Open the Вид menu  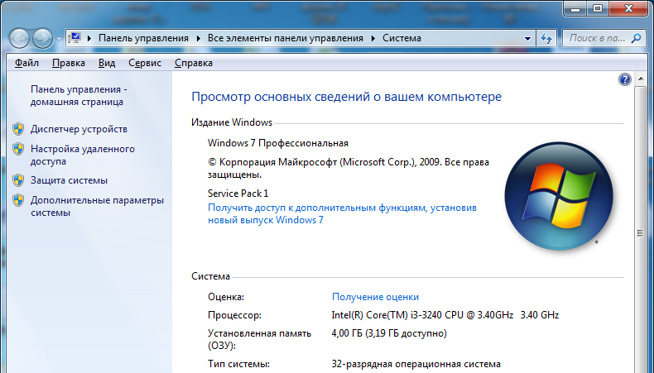click(106, 63)
